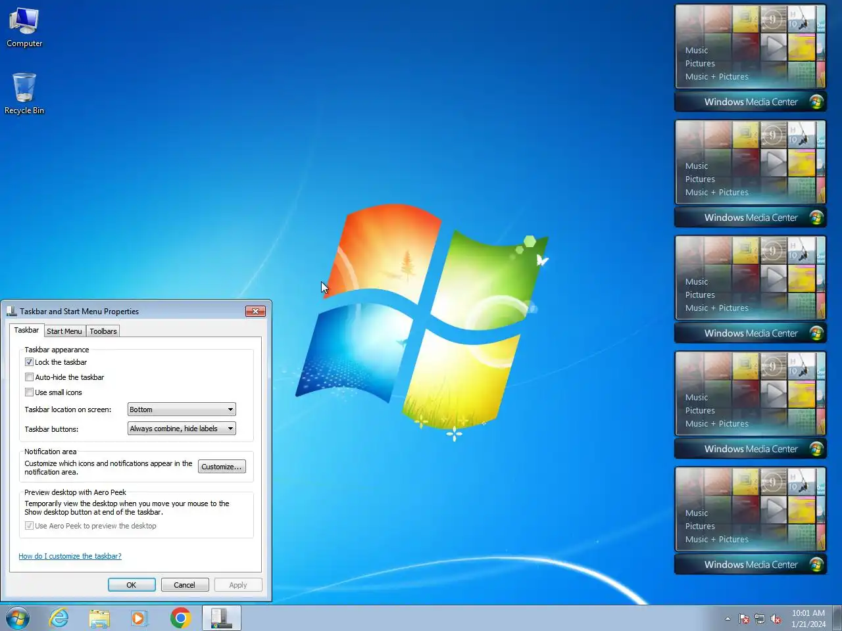
Task: Close the Taskbar and Start Menu Properties dialog
Action: (255, 311)
